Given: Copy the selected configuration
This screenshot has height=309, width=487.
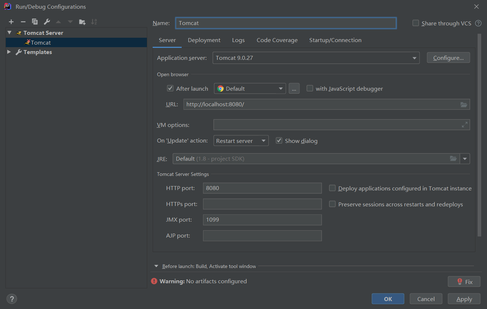Looking at the screenshot, I should coord(35,22).
